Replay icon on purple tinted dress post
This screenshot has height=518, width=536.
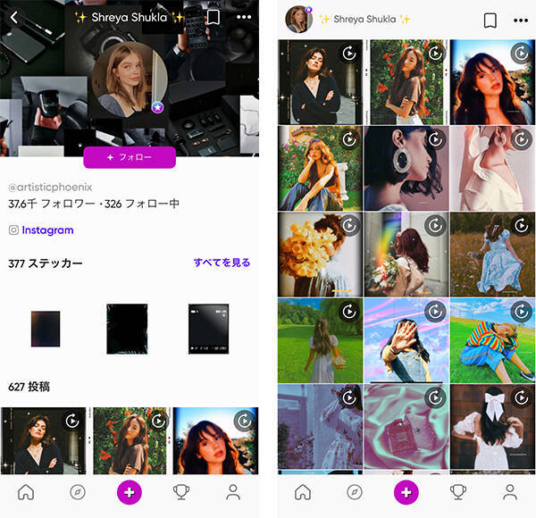[x=349, y=397]
